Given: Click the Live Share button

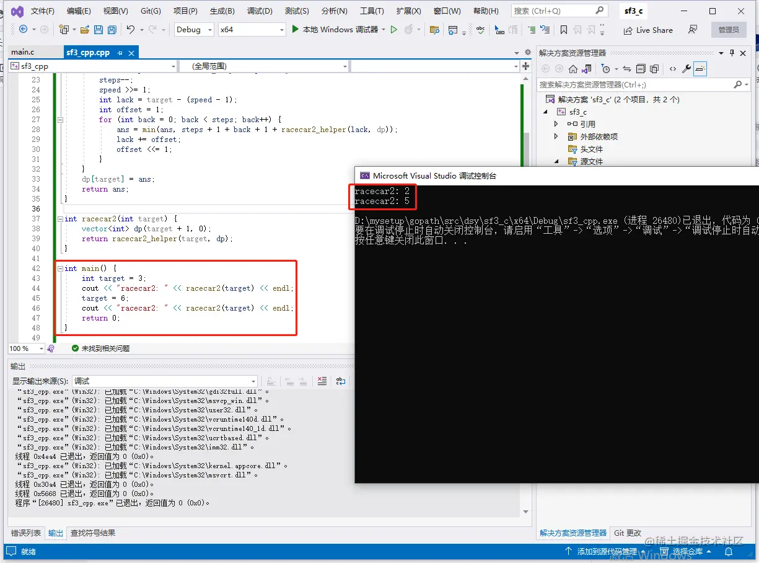Looking at the screenshot, I should point(648,30).
